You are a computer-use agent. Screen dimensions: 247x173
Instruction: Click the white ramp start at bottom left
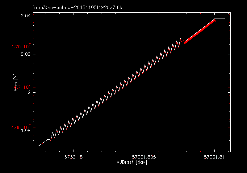40,145
